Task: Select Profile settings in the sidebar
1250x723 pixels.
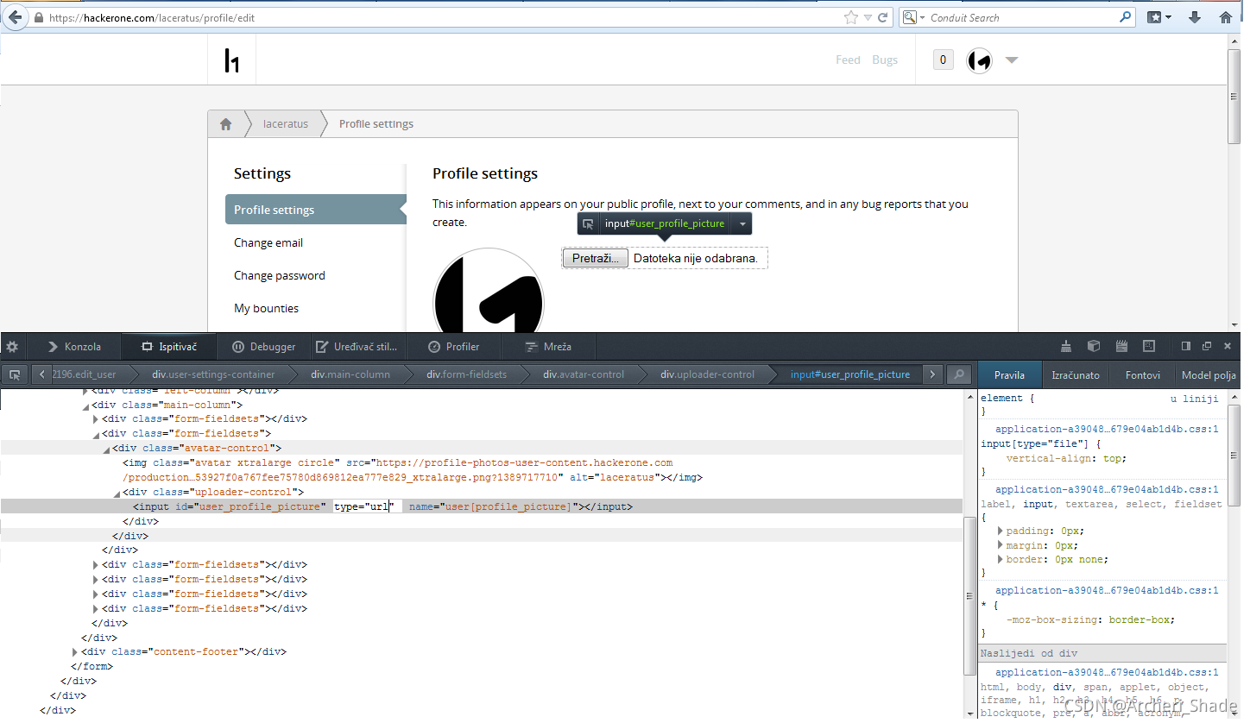Action: click(x=315, y=210)
